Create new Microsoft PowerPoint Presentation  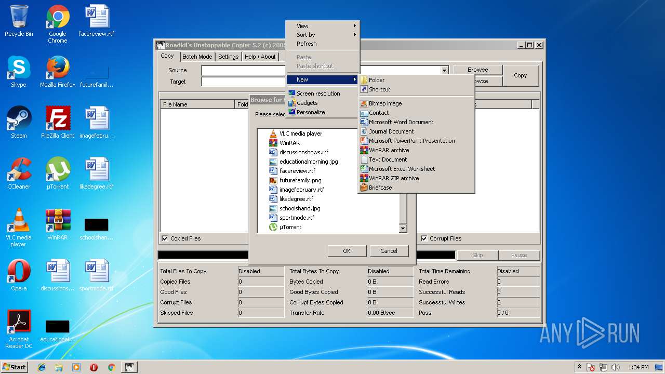[x=416, y=141]
